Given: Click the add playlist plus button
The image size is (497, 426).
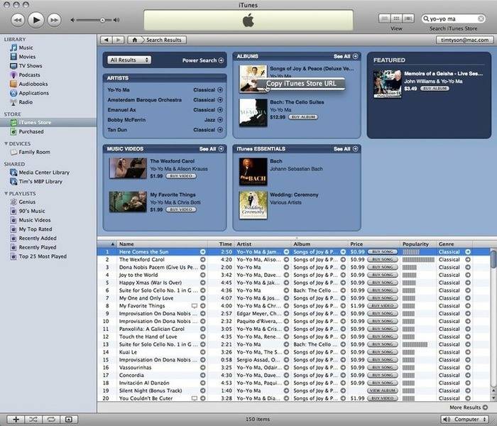Looking at the screenshot, I should (x=16, y=420).
